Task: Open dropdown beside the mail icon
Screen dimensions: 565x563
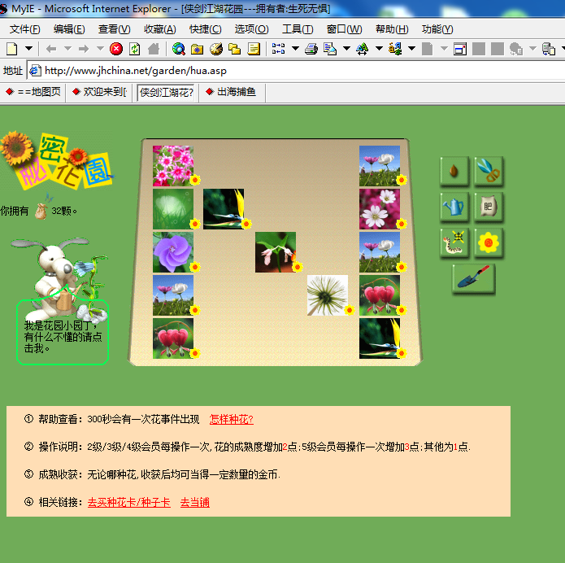Action: pos(346,48)
